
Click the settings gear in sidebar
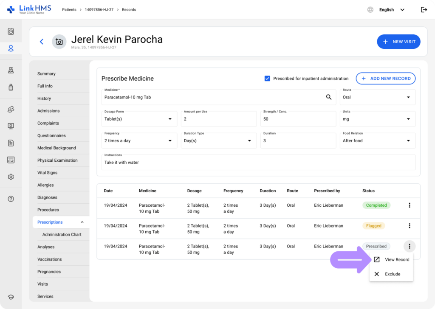click(11, 177)
